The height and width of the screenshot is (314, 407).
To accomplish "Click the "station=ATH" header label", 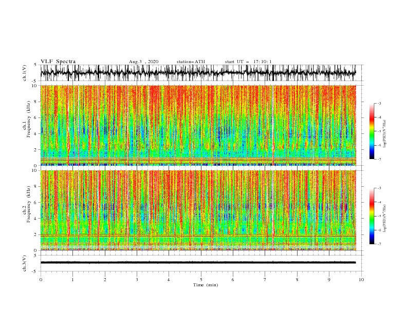I will (191, 62).
